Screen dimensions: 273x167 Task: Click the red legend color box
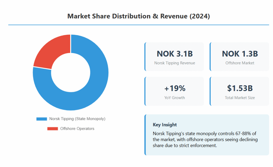pos(53,129)
